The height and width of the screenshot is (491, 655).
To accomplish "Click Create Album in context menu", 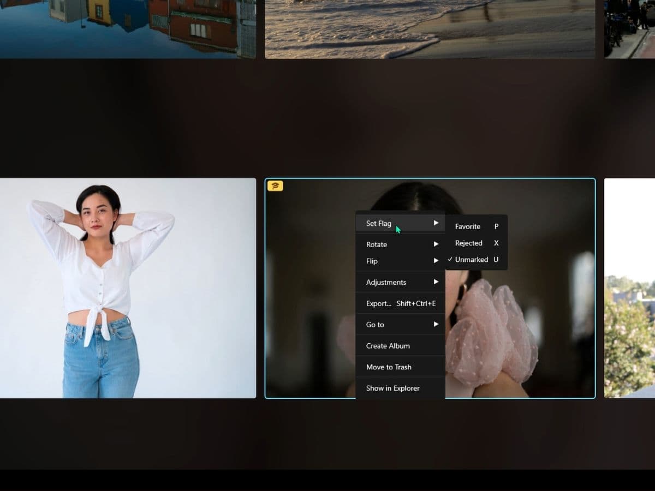I will tap(400, 346).
